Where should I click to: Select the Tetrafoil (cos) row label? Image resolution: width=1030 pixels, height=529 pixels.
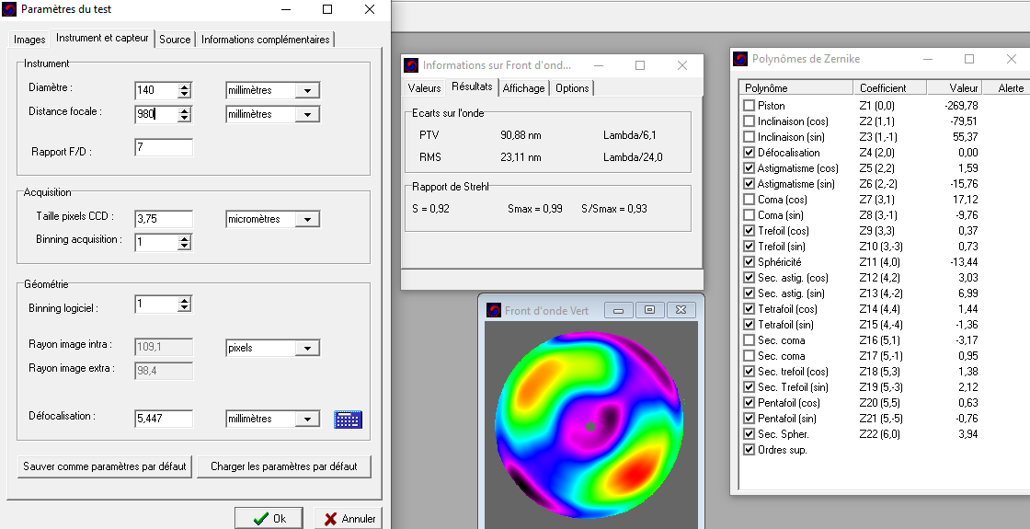(x=787, y=309)
